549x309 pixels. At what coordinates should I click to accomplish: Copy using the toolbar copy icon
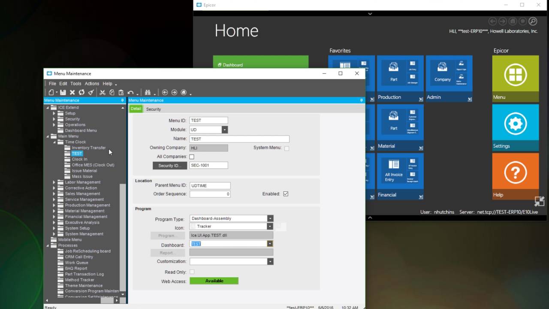tap(112, 92)
